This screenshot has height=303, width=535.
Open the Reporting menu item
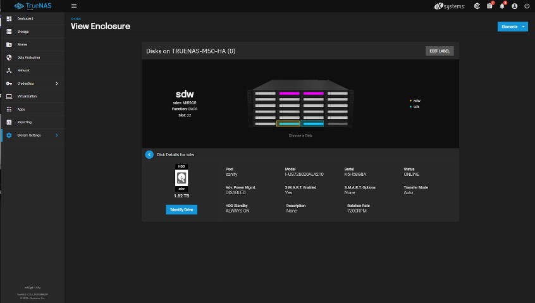point(24,122)
